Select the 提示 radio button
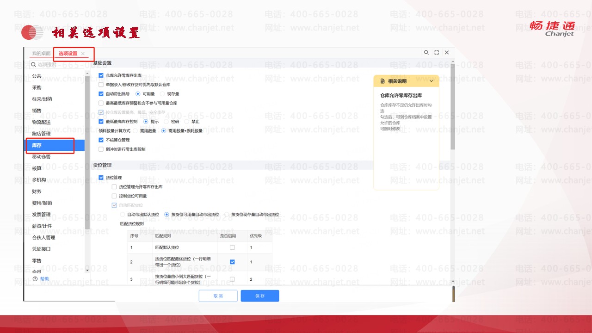The height and width of the screenshot is (333, 592). [146, 122]
